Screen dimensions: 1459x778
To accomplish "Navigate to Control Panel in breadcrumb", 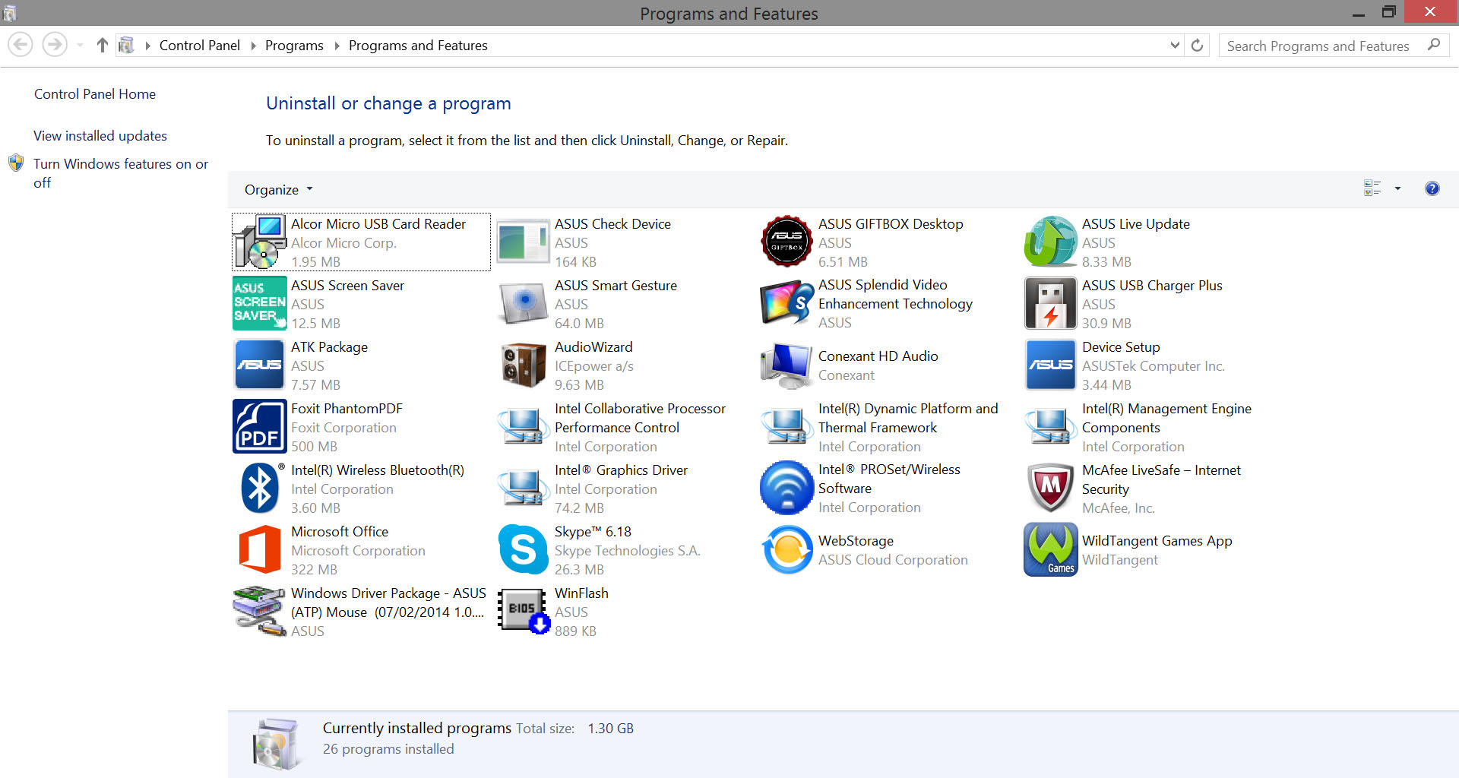I will [x=200, y=46].
